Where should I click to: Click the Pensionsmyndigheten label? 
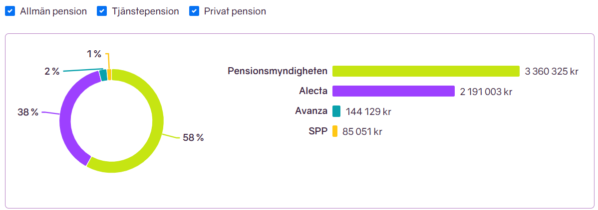(278, 71)
